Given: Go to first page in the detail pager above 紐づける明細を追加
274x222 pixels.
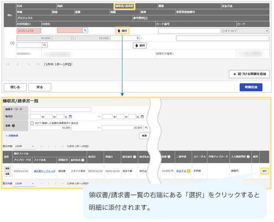Looking at the screenshot, I should 8,64.
